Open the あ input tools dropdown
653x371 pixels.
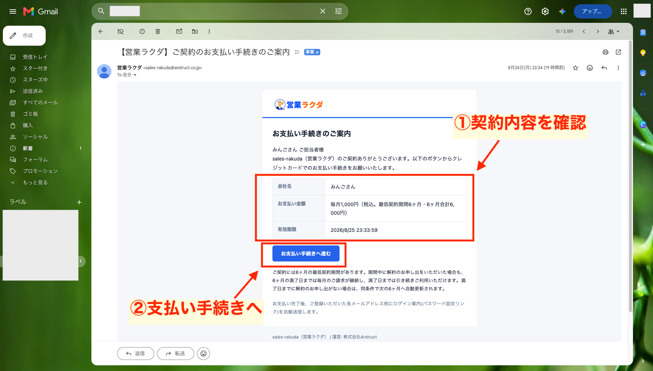(x=614, y=31)
